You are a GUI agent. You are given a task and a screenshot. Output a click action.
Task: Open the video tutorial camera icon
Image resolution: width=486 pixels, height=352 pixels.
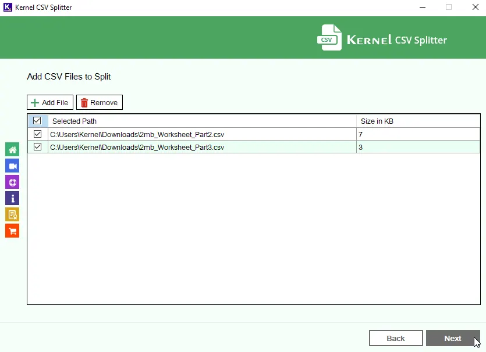(12, 166)
